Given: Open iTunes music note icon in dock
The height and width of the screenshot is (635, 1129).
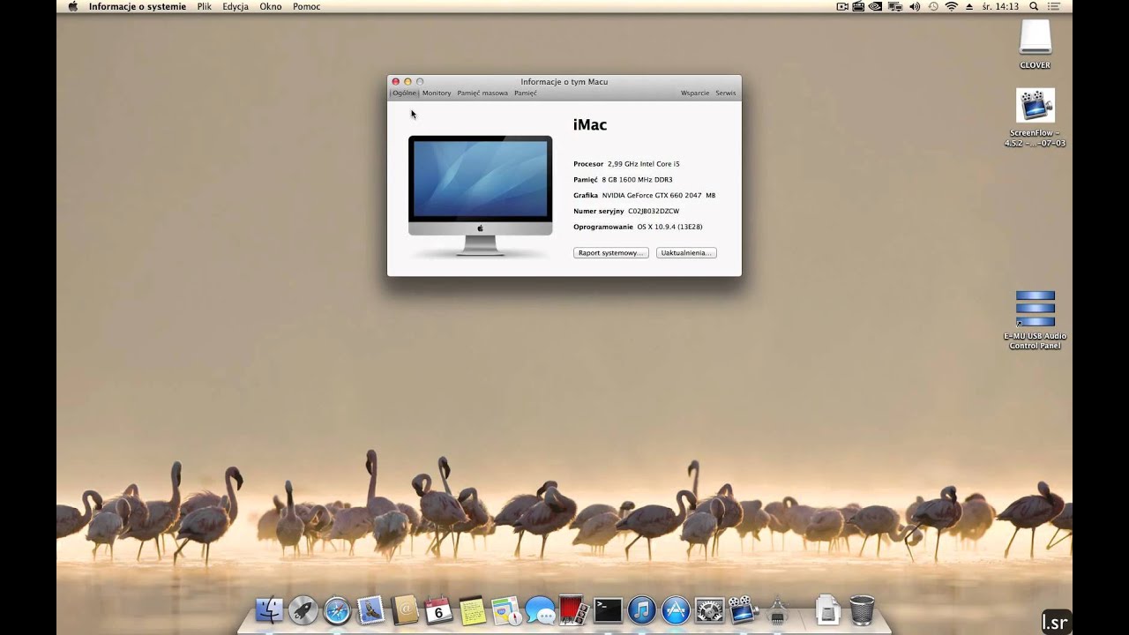Looking at the screenshot, I should [x=641, y=609].
